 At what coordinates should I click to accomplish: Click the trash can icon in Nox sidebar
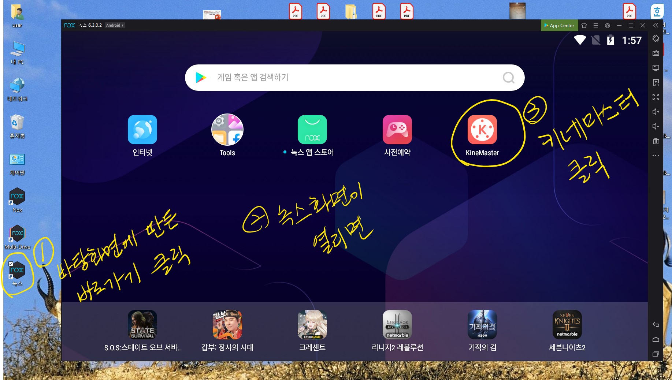656,141
